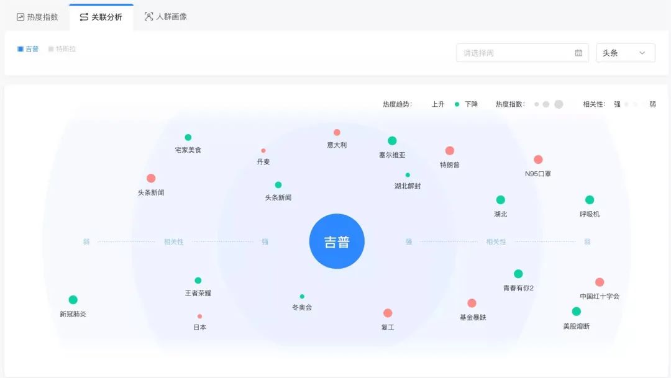Click the 湖北解封 small green node

tap(408, 175)
